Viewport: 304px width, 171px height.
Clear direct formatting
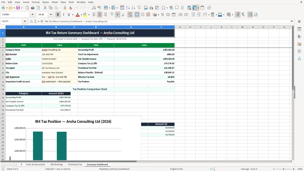pos(70,8)
